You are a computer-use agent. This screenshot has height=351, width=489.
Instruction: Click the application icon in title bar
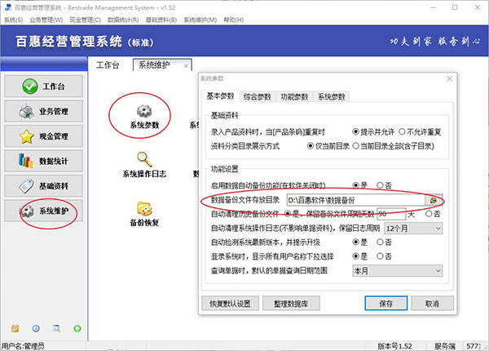pos(8,7)
